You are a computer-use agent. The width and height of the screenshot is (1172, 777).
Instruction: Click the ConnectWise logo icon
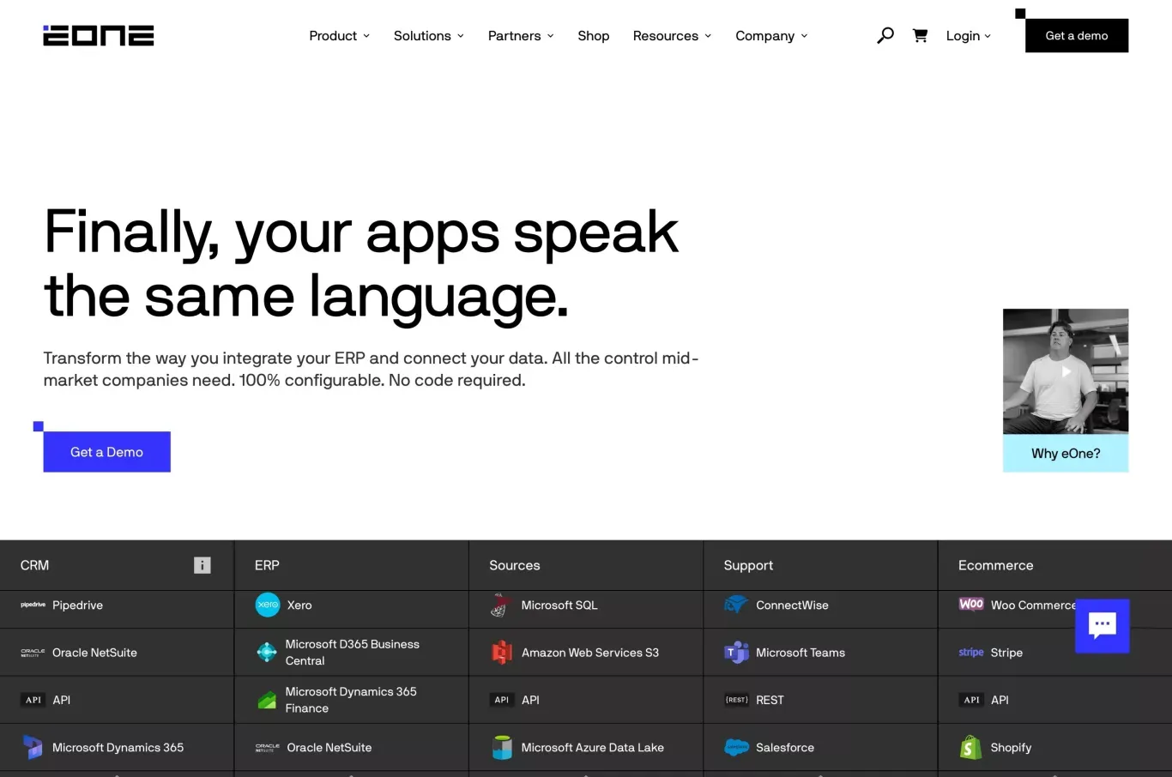pyautogui.click(x=736, y=605)
